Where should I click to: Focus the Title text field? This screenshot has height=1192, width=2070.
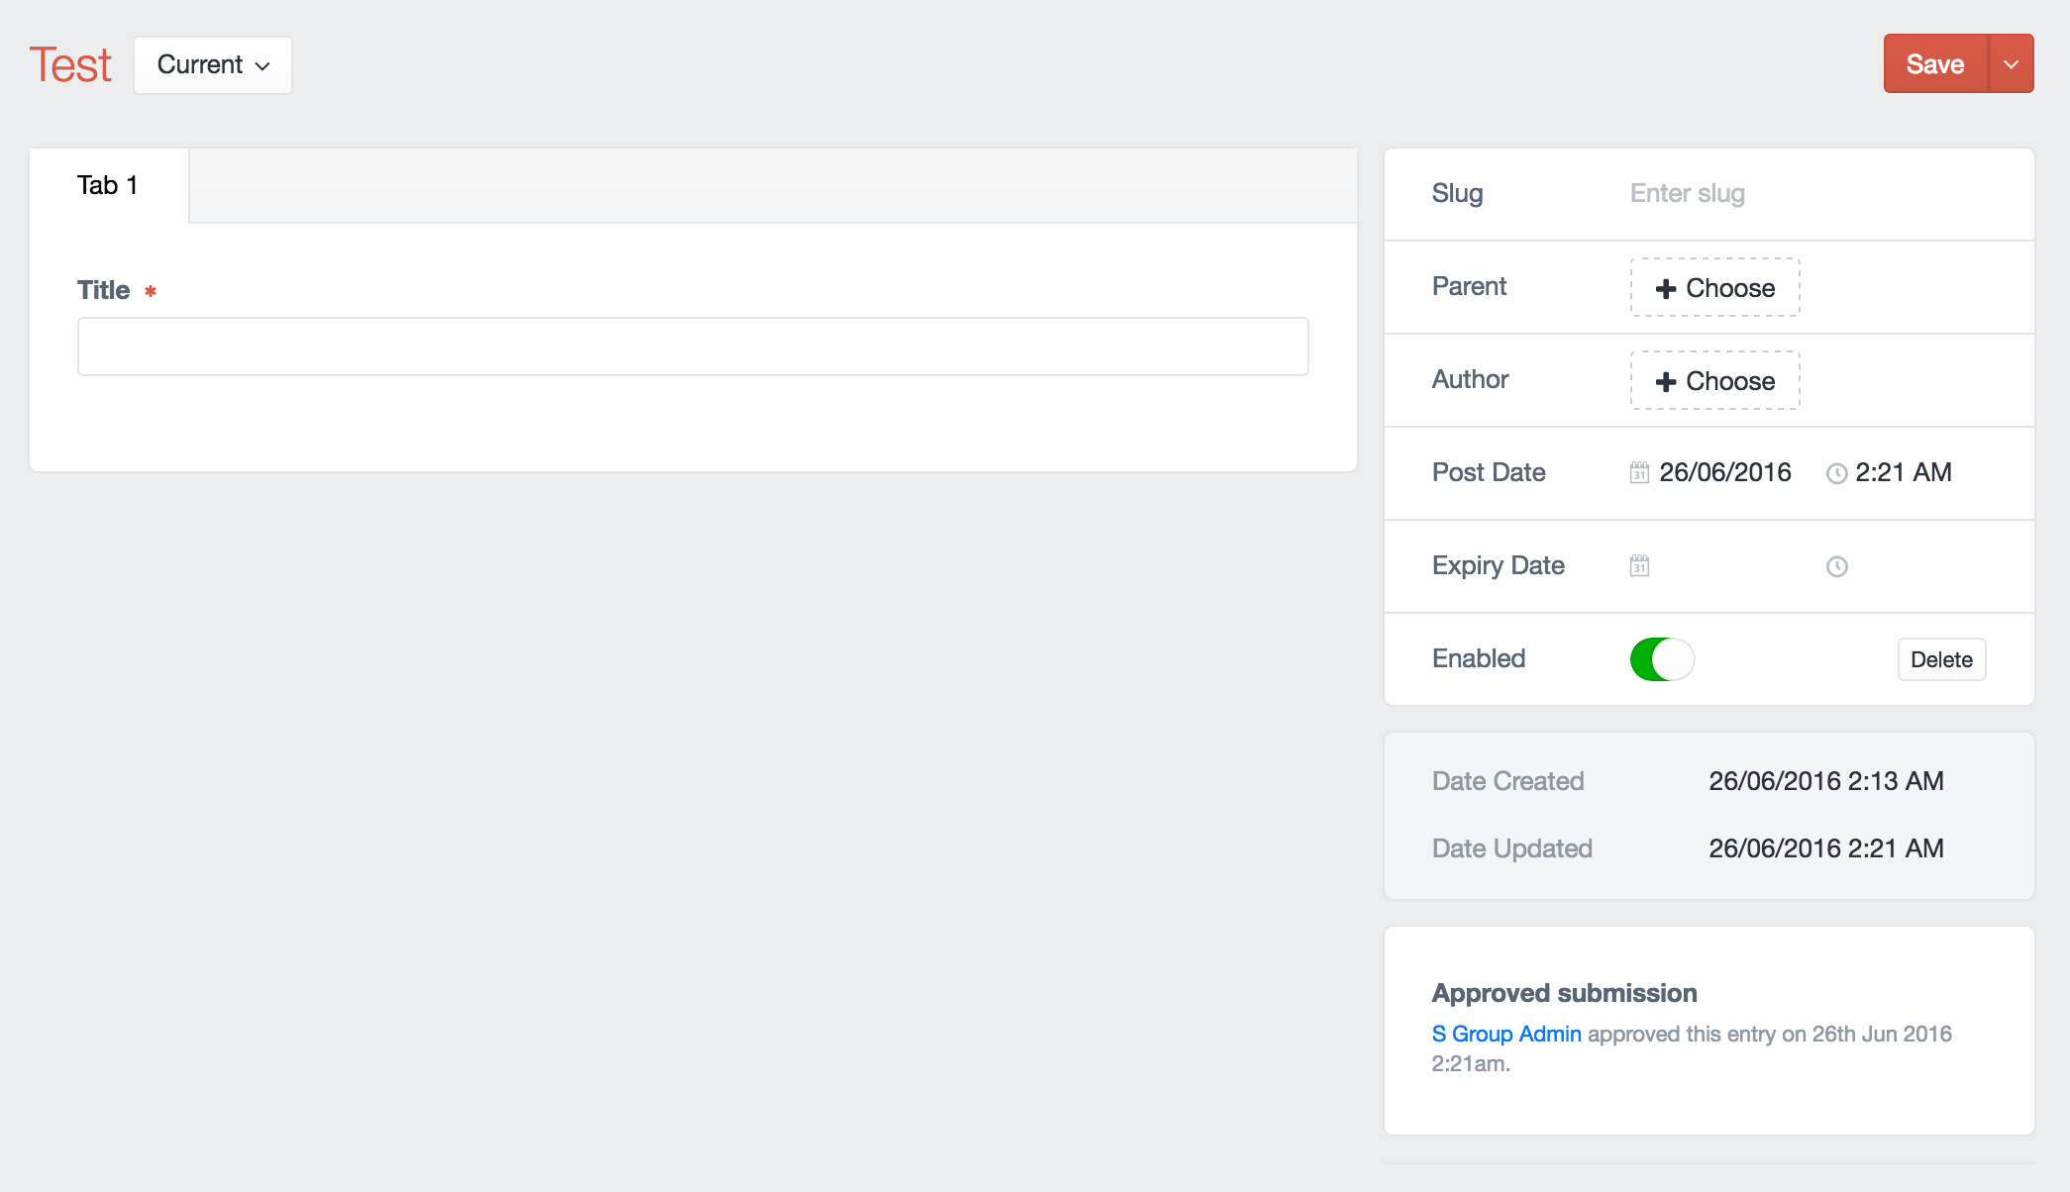point(692,347)
